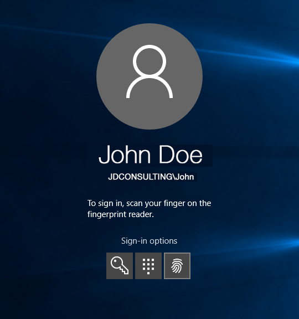The image size is (299, 319).
Task: Switch to signing in with a password
Action: pos(120,266)
